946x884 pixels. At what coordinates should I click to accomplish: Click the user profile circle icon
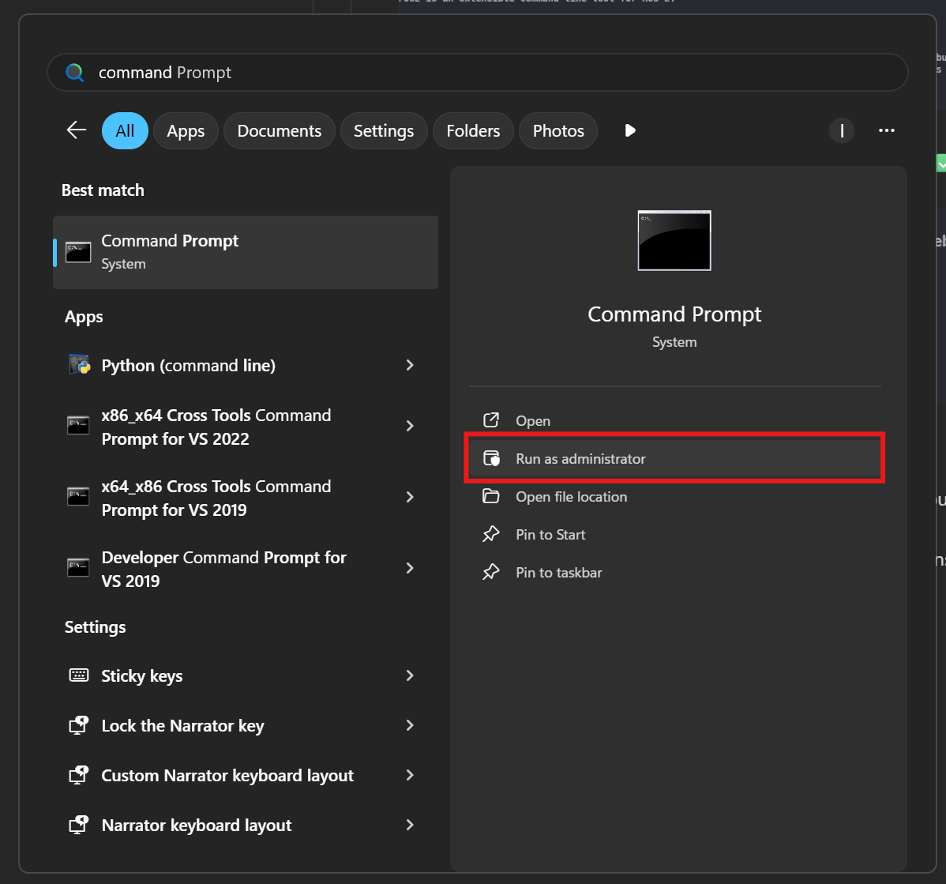[842, 130]
